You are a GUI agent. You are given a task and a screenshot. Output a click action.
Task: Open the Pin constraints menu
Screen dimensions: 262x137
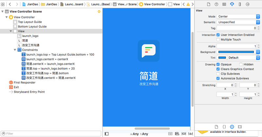(x=184, y=133)
